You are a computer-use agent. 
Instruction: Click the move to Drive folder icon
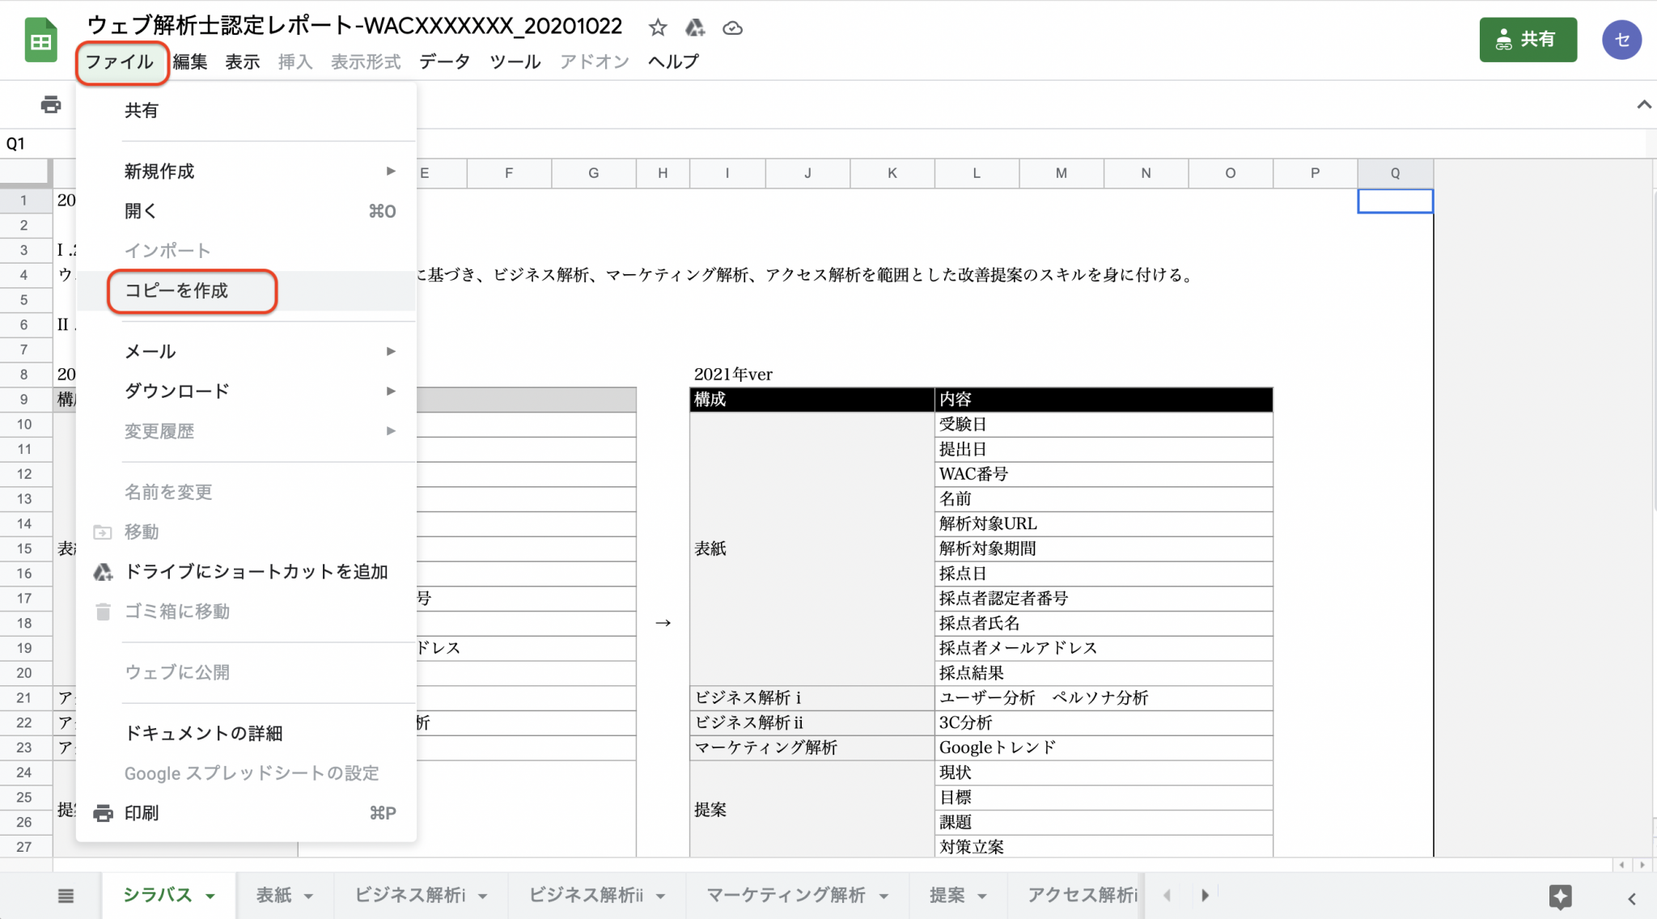click(695, 28)
